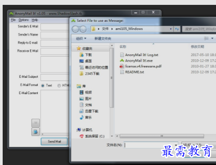
Task: Click the back navigation arrow in file dialog
Action: coord(75,29)
